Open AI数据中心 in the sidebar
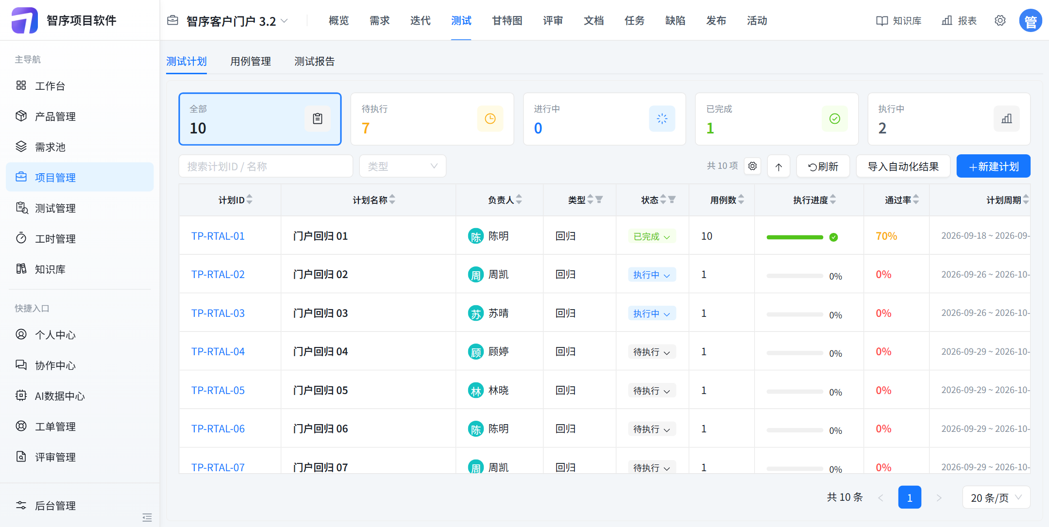Viewport: 1049px width, 527px height. tap(80, 396)
